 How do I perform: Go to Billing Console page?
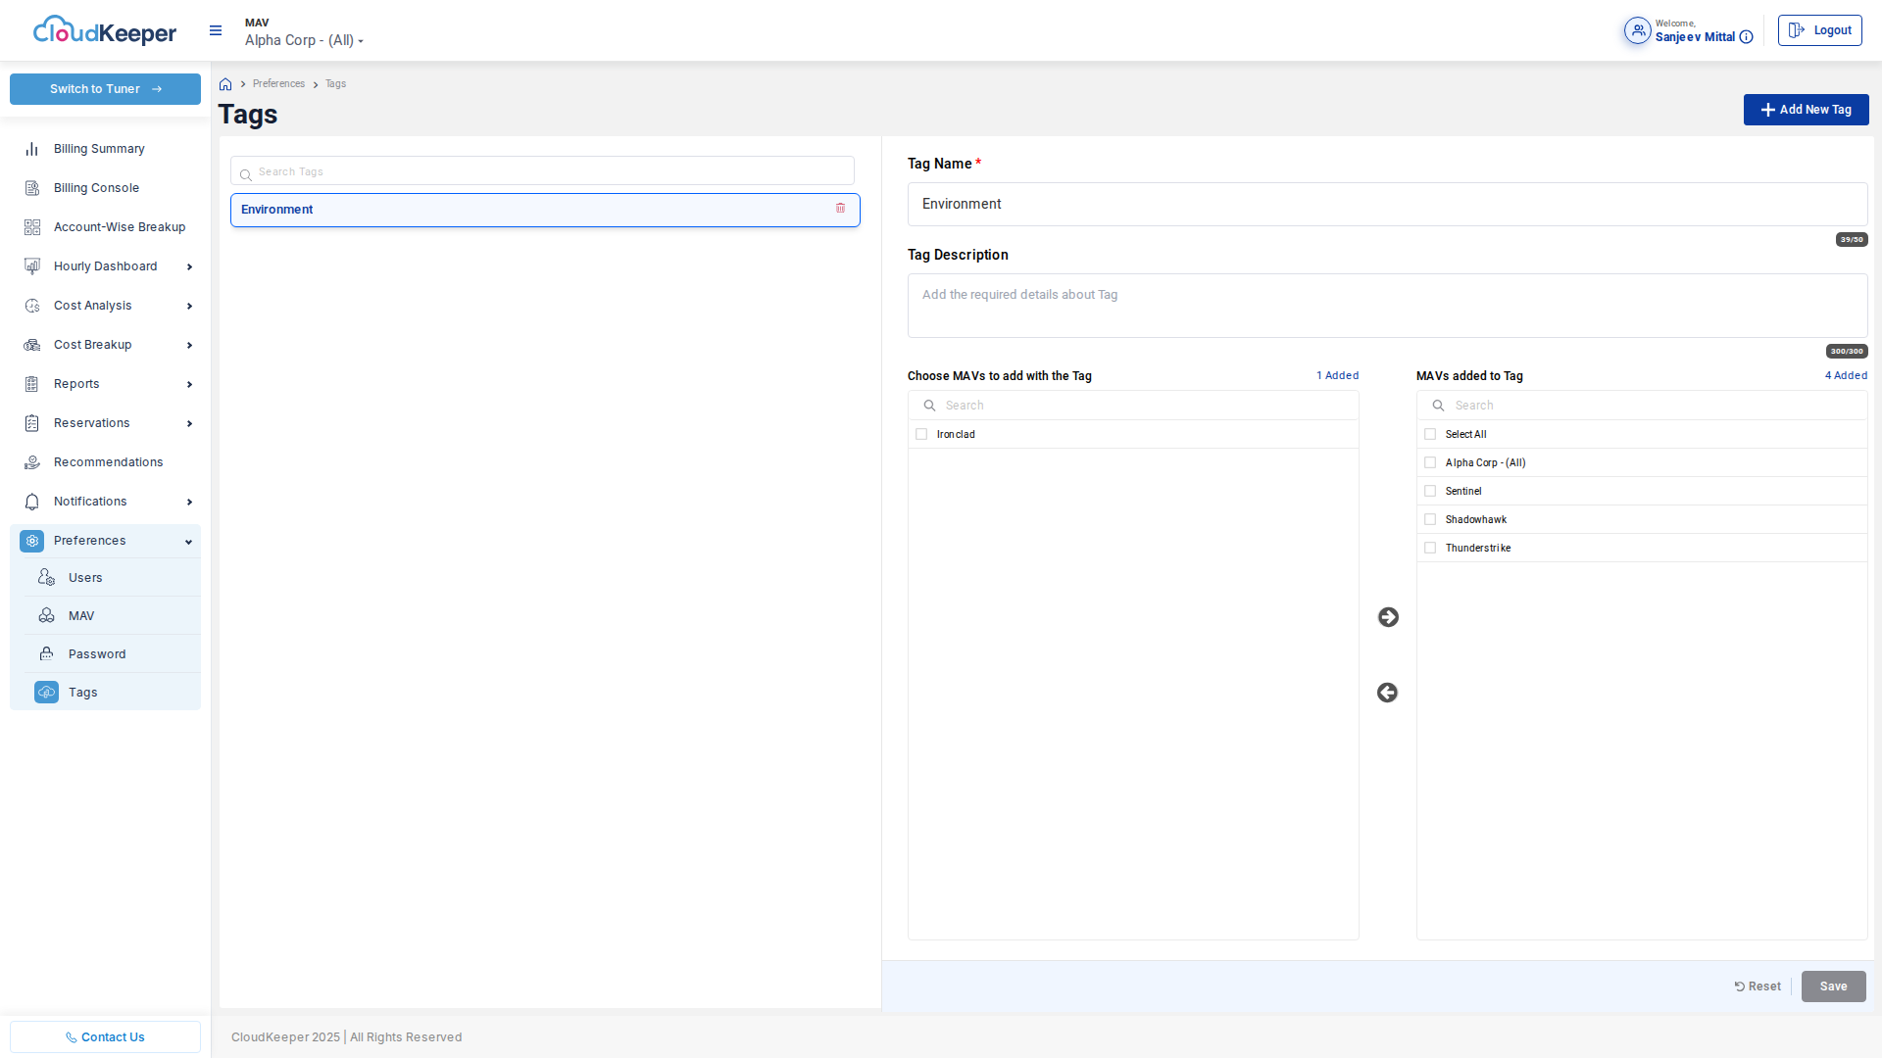(x=96, y=188)
